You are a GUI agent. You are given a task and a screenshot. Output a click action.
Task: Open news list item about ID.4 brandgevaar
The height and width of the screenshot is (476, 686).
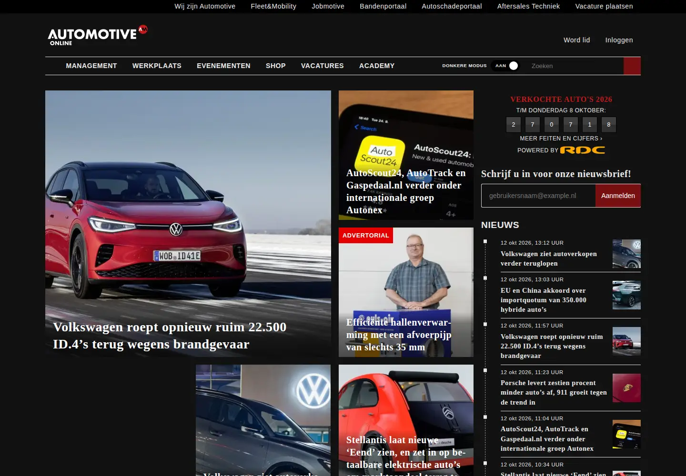pyautogui.click(x=552, y=346)
